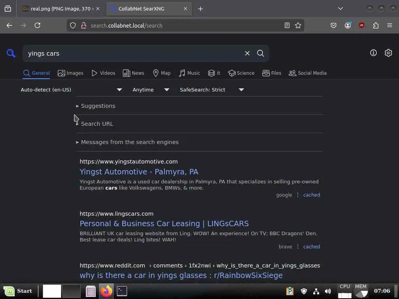Switch to the Social Media tab

pos(308,73)
